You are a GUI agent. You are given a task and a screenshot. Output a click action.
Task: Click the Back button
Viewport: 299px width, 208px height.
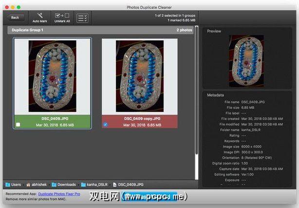click(x=15, y=18)
